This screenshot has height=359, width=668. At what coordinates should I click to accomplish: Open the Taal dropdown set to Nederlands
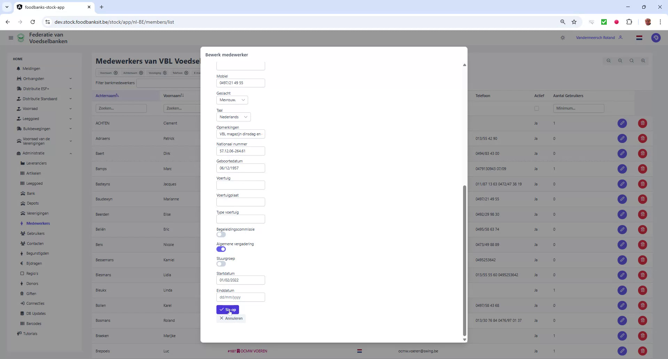tap(233, 117)
